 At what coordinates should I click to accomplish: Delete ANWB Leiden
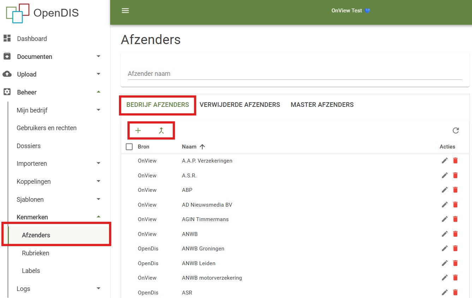[455, 263]
